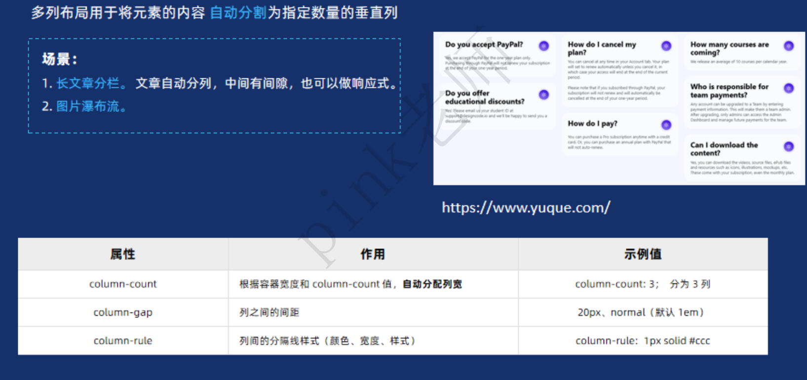This screenshot has width=807, height=380.
Task: Click the "列之间的间距" description cell
Action: [373, 312]
